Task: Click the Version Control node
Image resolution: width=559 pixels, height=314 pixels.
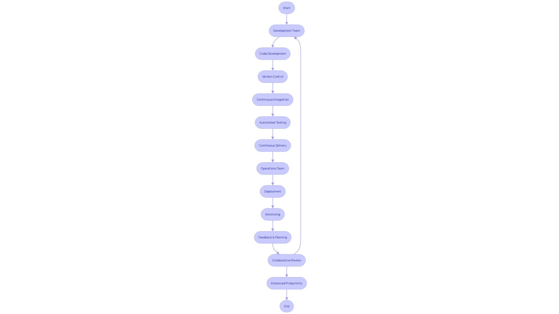Action: [x=273, y=76]
